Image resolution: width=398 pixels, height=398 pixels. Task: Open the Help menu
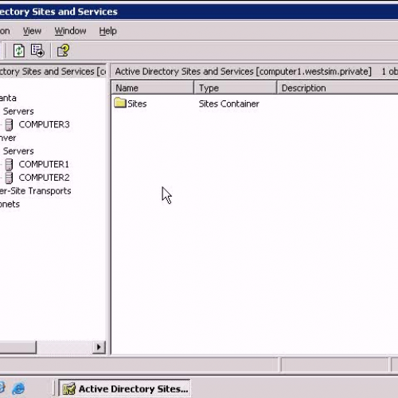(107, 31)
